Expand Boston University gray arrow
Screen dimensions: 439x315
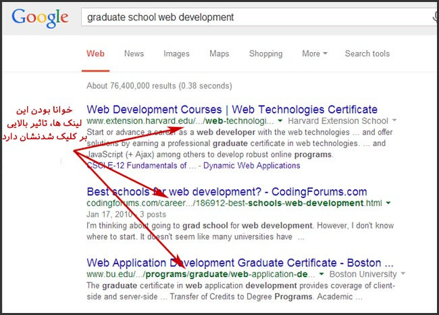403,273
